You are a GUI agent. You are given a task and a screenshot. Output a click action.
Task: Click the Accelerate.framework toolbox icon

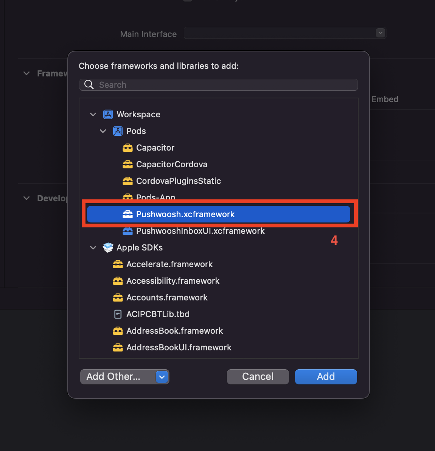(x=118, y=264)
